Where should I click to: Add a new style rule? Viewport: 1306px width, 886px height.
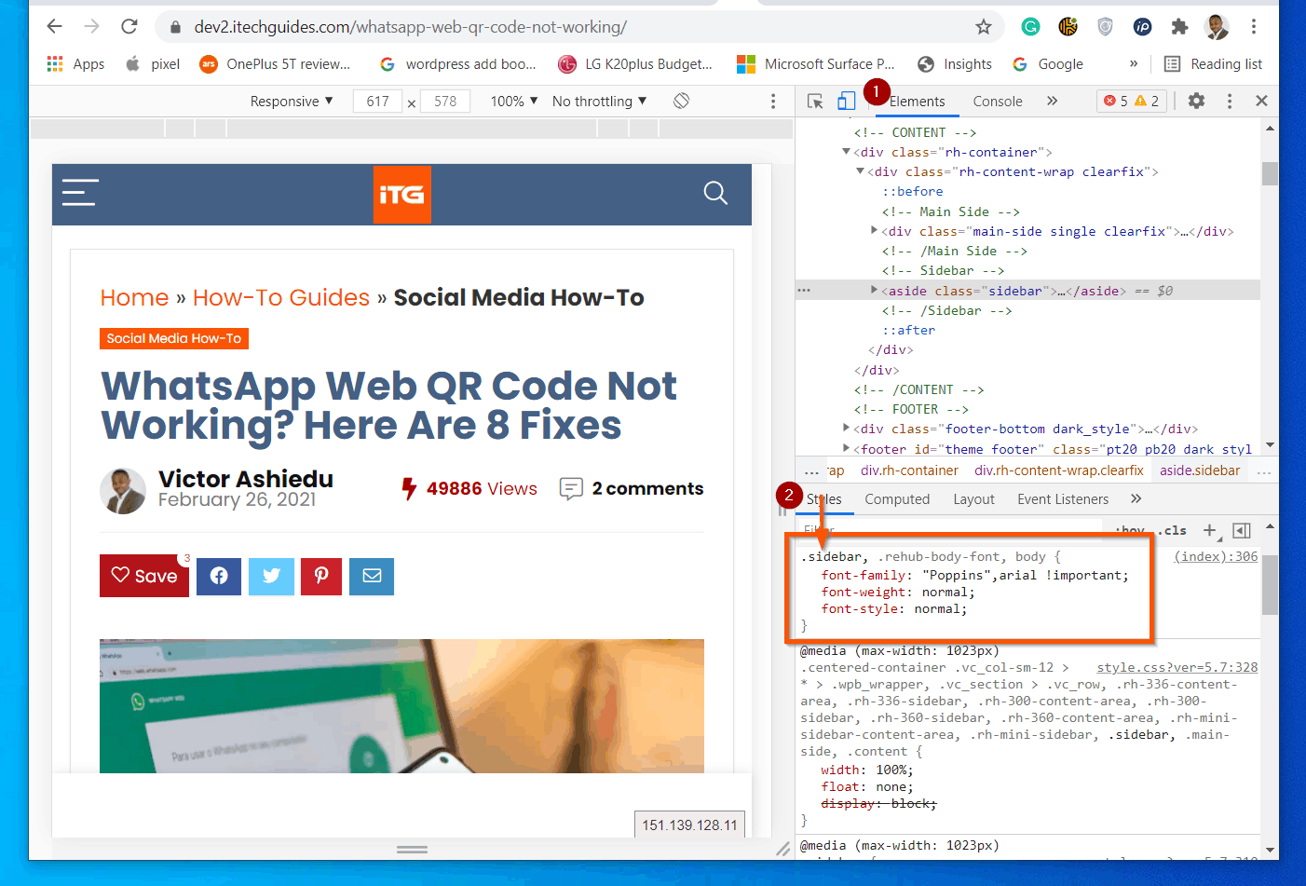click(1209, 530)
